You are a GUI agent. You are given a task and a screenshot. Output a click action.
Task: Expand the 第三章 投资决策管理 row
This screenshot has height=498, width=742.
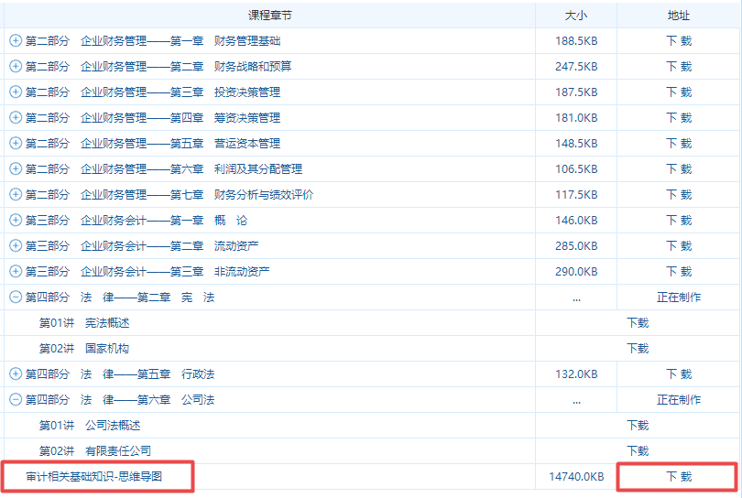pyautogui.click(x=16, y=92)
